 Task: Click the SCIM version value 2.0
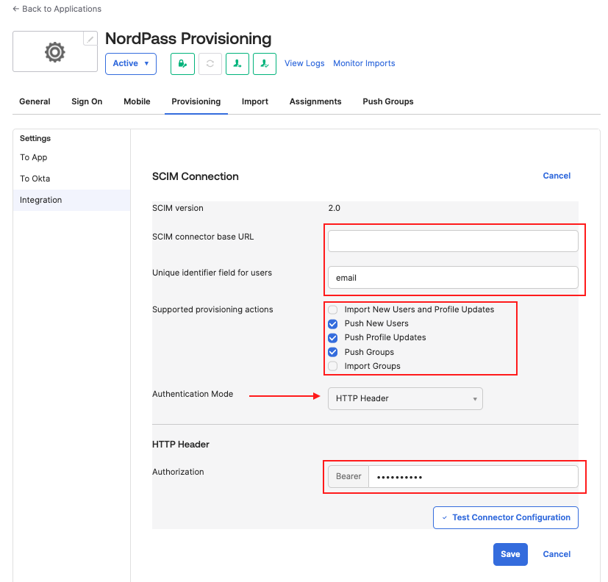pyautogui.click(x=334, y=208)
